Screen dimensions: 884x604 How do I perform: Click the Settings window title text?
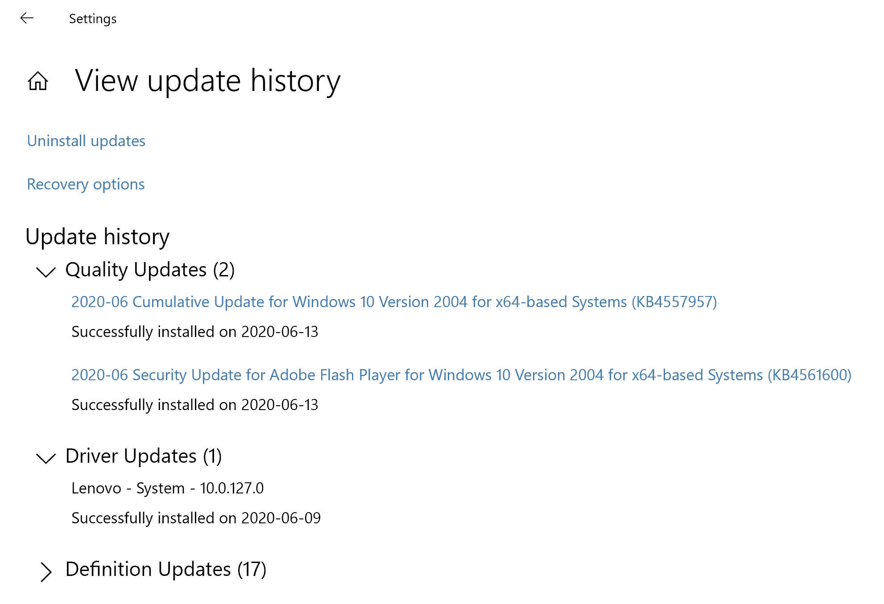[x=93, y=19]
